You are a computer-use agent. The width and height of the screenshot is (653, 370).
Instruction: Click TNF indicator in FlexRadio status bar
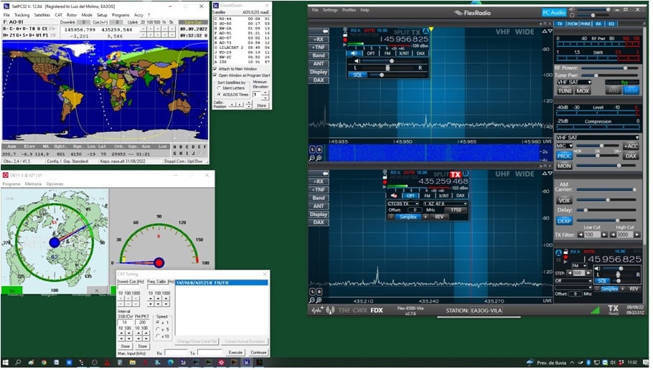[344, 310]
